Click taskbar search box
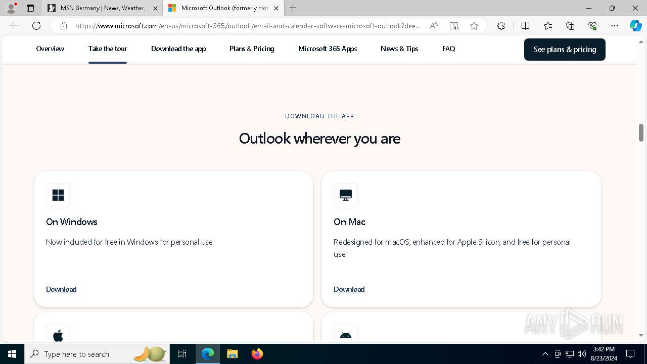The height and width of the screenshot is (364, 647). tap(97, 354)
